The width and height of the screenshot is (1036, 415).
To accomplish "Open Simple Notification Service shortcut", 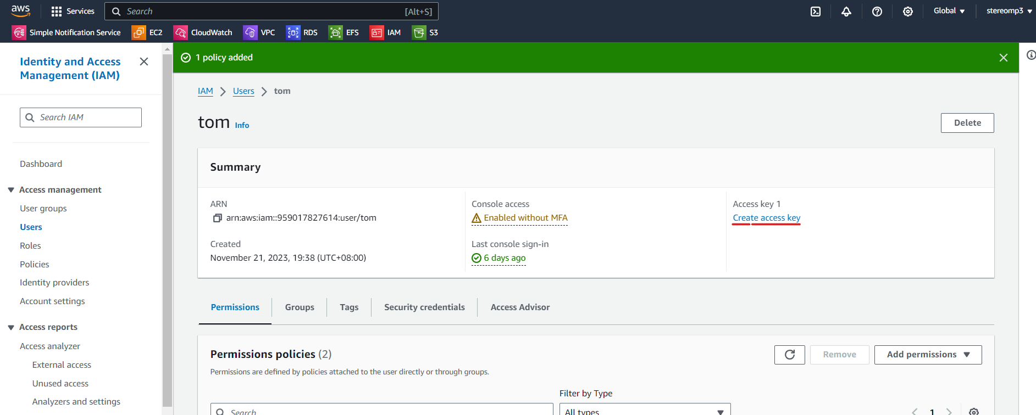I will point(67,32).
